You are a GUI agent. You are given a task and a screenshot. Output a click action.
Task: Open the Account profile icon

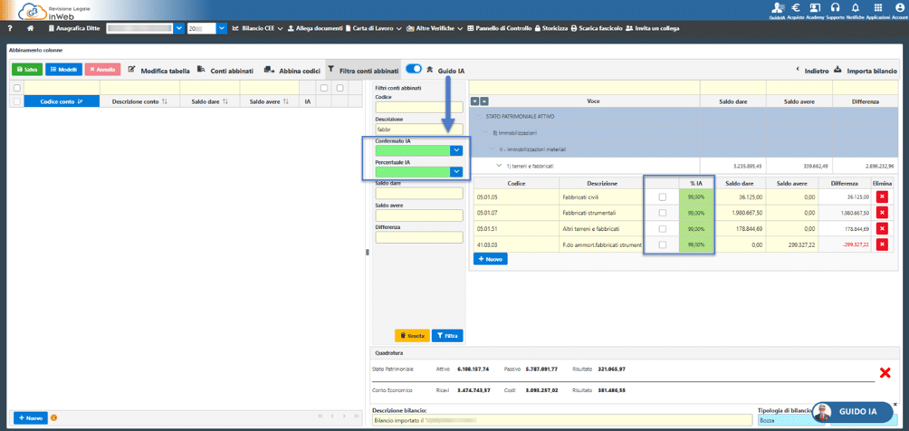click(x=898, y=8)
